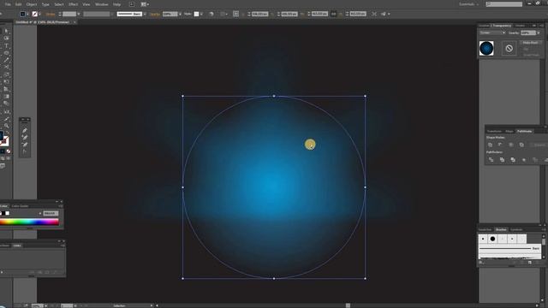The height and width of the screenshot is (308, 548).
Task: Open the Essentials workspace switcher
Action: tap(468, 4)
